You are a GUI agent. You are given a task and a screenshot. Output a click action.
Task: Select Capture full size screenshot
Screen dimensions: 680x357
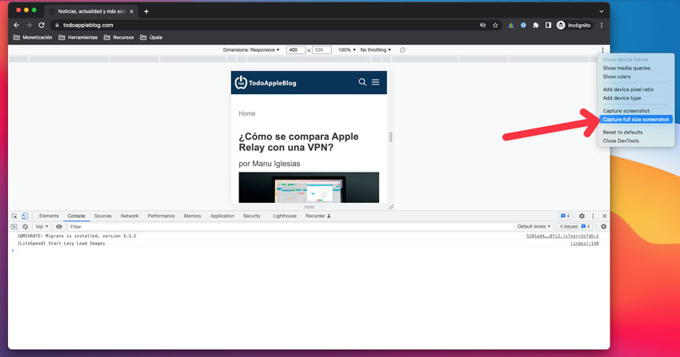(x=636, y=120)
